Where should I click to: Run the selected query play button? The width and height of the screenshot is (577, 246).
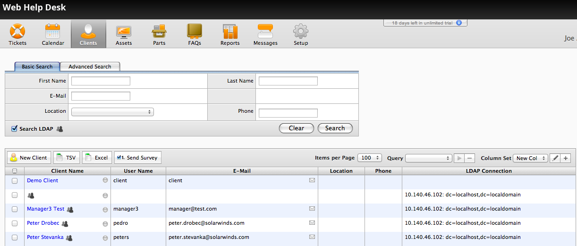pyautogui.click(x=459, y=158)
